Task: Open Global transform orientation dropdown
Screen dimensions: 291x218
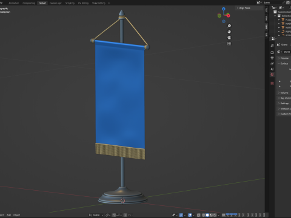Action: point(96,215)
